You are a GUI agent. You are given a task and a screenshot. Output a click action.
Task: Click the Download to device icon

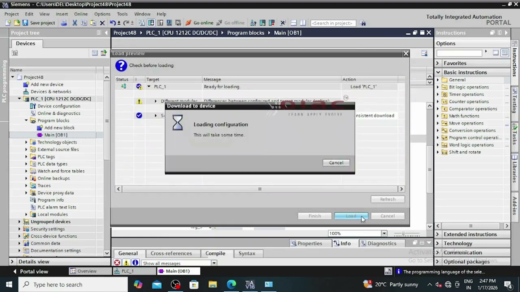[151, 23]
